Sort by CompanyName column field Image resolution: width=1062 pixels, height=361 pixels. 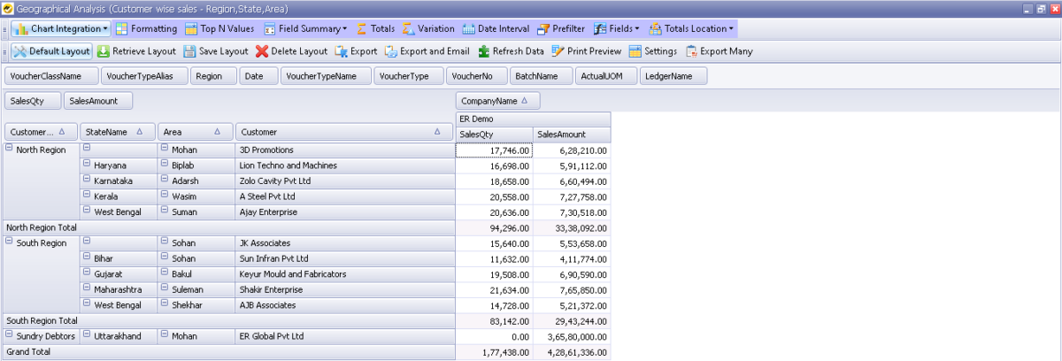[x=497, y=101]
